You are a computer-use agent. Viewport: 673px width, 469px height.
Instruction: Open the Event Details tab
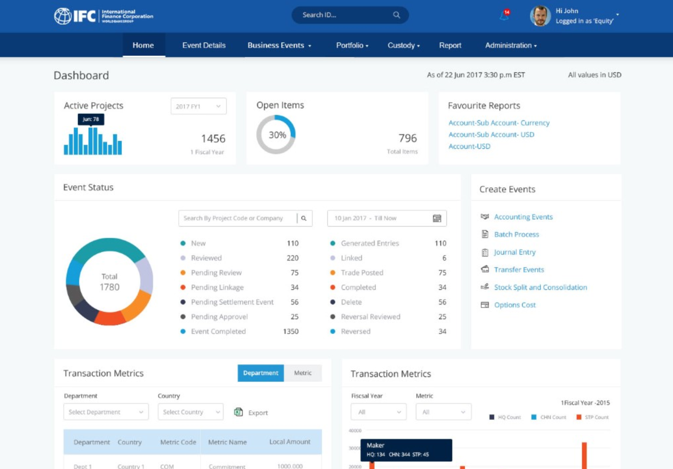[204, 45]
